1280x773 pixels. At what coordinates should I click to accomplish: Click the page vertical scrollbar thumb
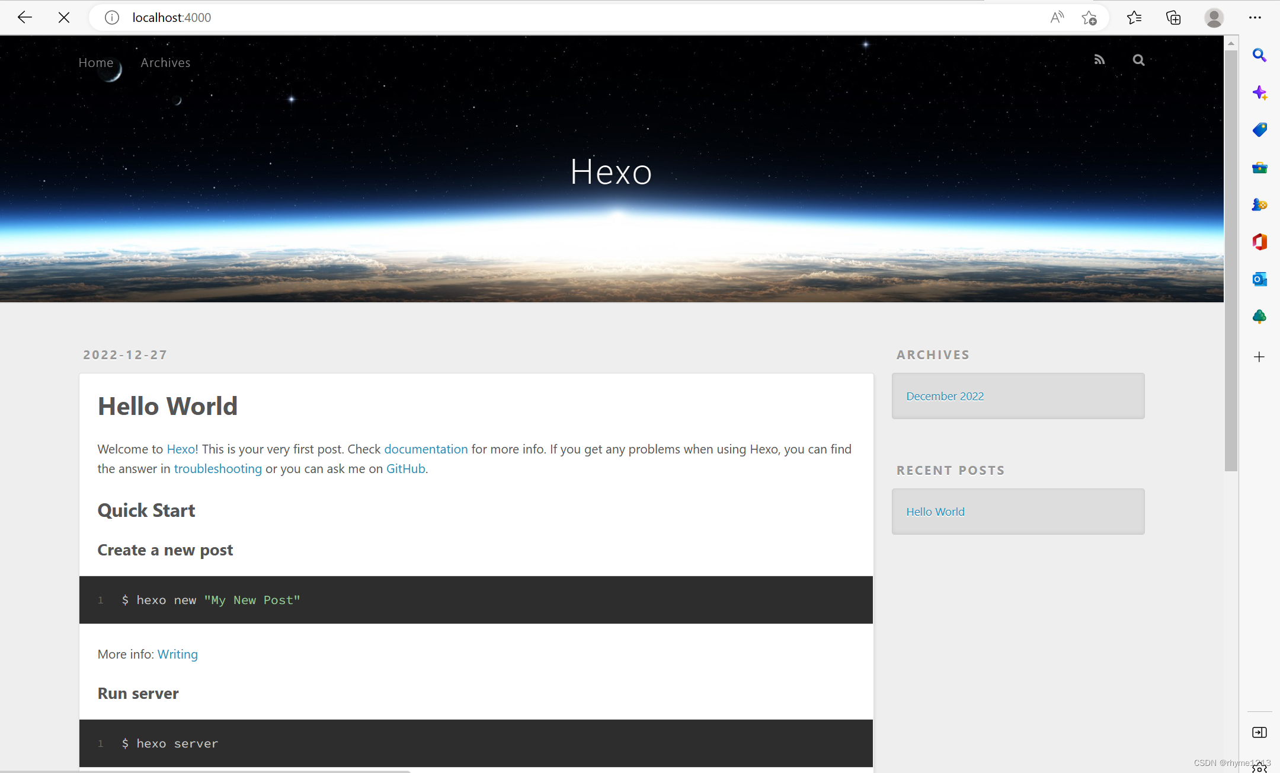click(1231, 261)
